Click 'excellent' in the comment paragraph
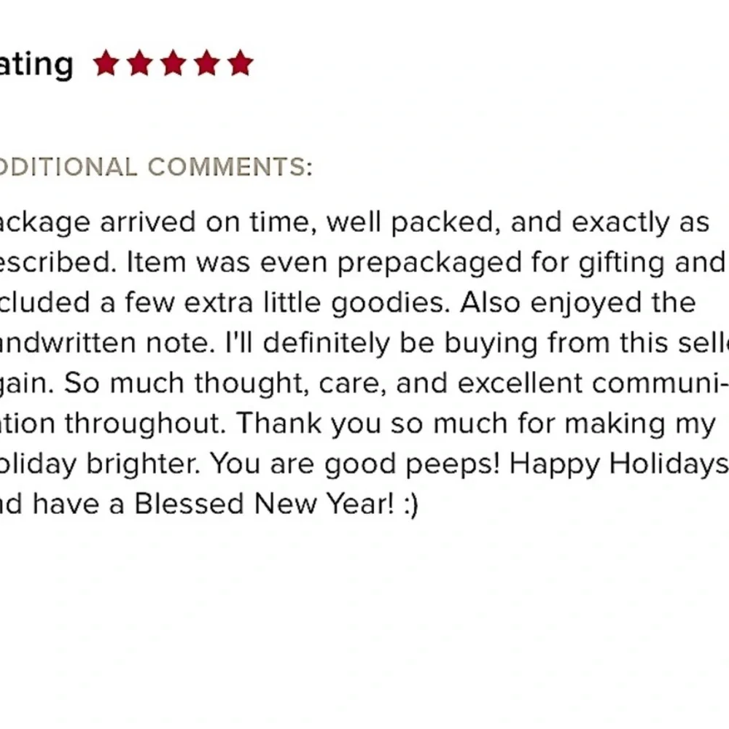729x729 pixels. (520, 383)
